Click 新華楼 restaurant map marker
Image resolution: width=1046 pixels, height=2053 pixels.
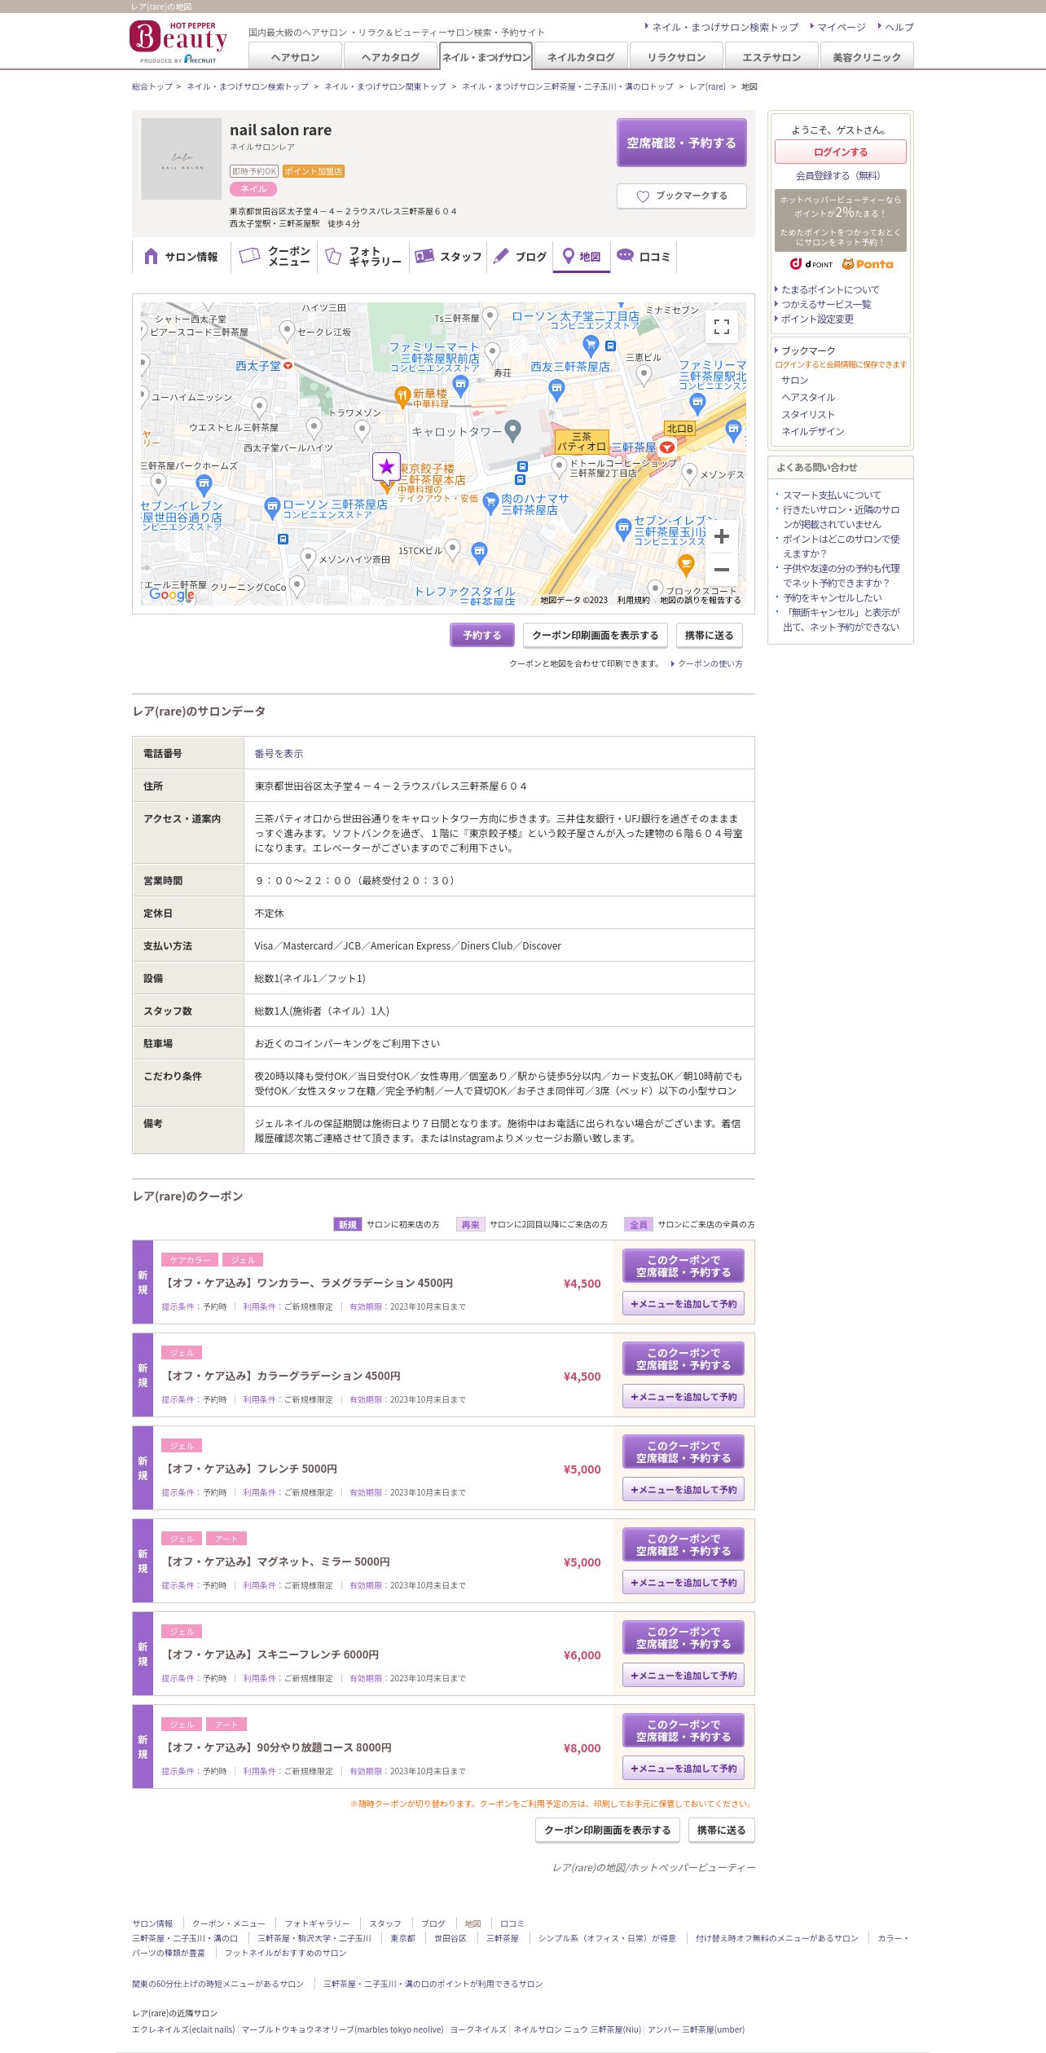tap(402, 397)
